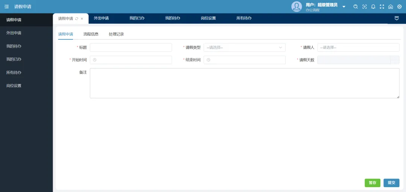The width and height of the screenshot is (406, 192).
Task: Click inside the 备注 text area
Action: [245, 83]
